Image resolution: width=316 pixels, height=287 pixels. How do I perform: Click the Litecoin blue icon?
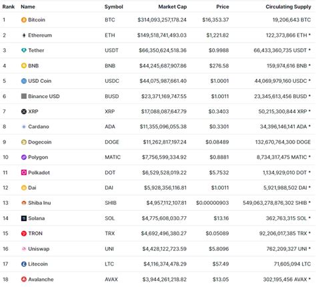(x=24, y=264)
